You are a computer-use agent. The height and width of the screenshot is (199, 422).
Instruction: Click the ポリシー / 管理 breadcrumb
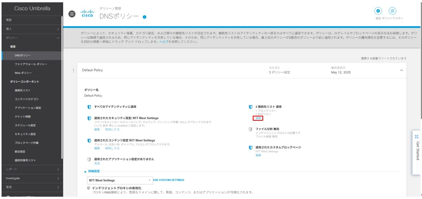(110, 8)
